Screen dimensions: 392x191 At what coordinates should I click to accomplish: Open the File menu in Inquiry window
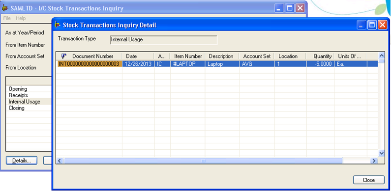click(x=7, y=18)
